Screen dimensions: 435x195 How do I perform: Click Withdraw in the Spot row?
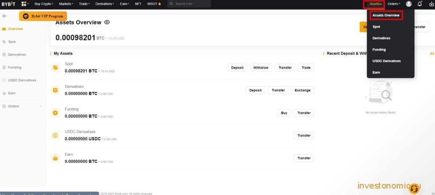261,68
